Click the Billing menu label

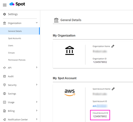coord(11,111)
